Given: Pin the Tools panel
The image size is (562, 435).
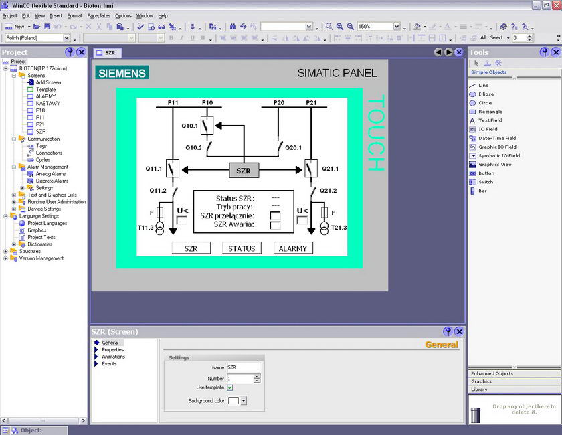Looking at the screenshot, I should click(545, 52).
